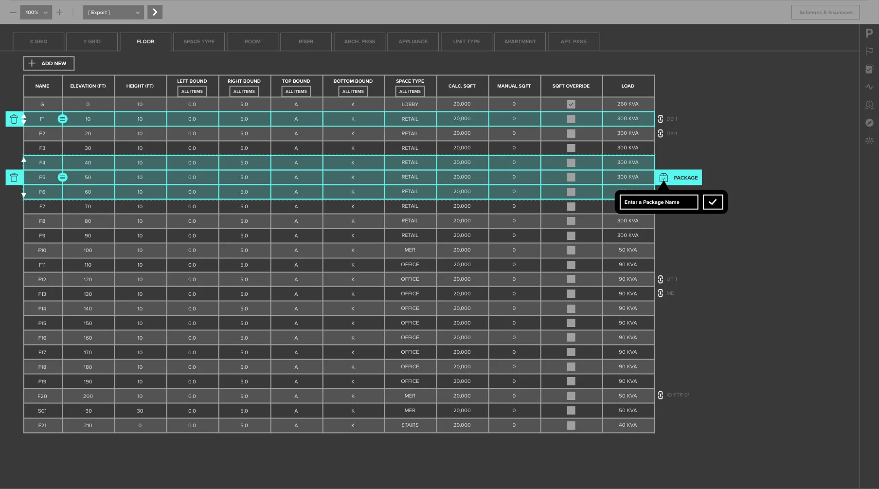Open Bottom Bound ALL ITEMS filter
The image size is (879, 489).
pyautogui.click(x=353, y=91)
